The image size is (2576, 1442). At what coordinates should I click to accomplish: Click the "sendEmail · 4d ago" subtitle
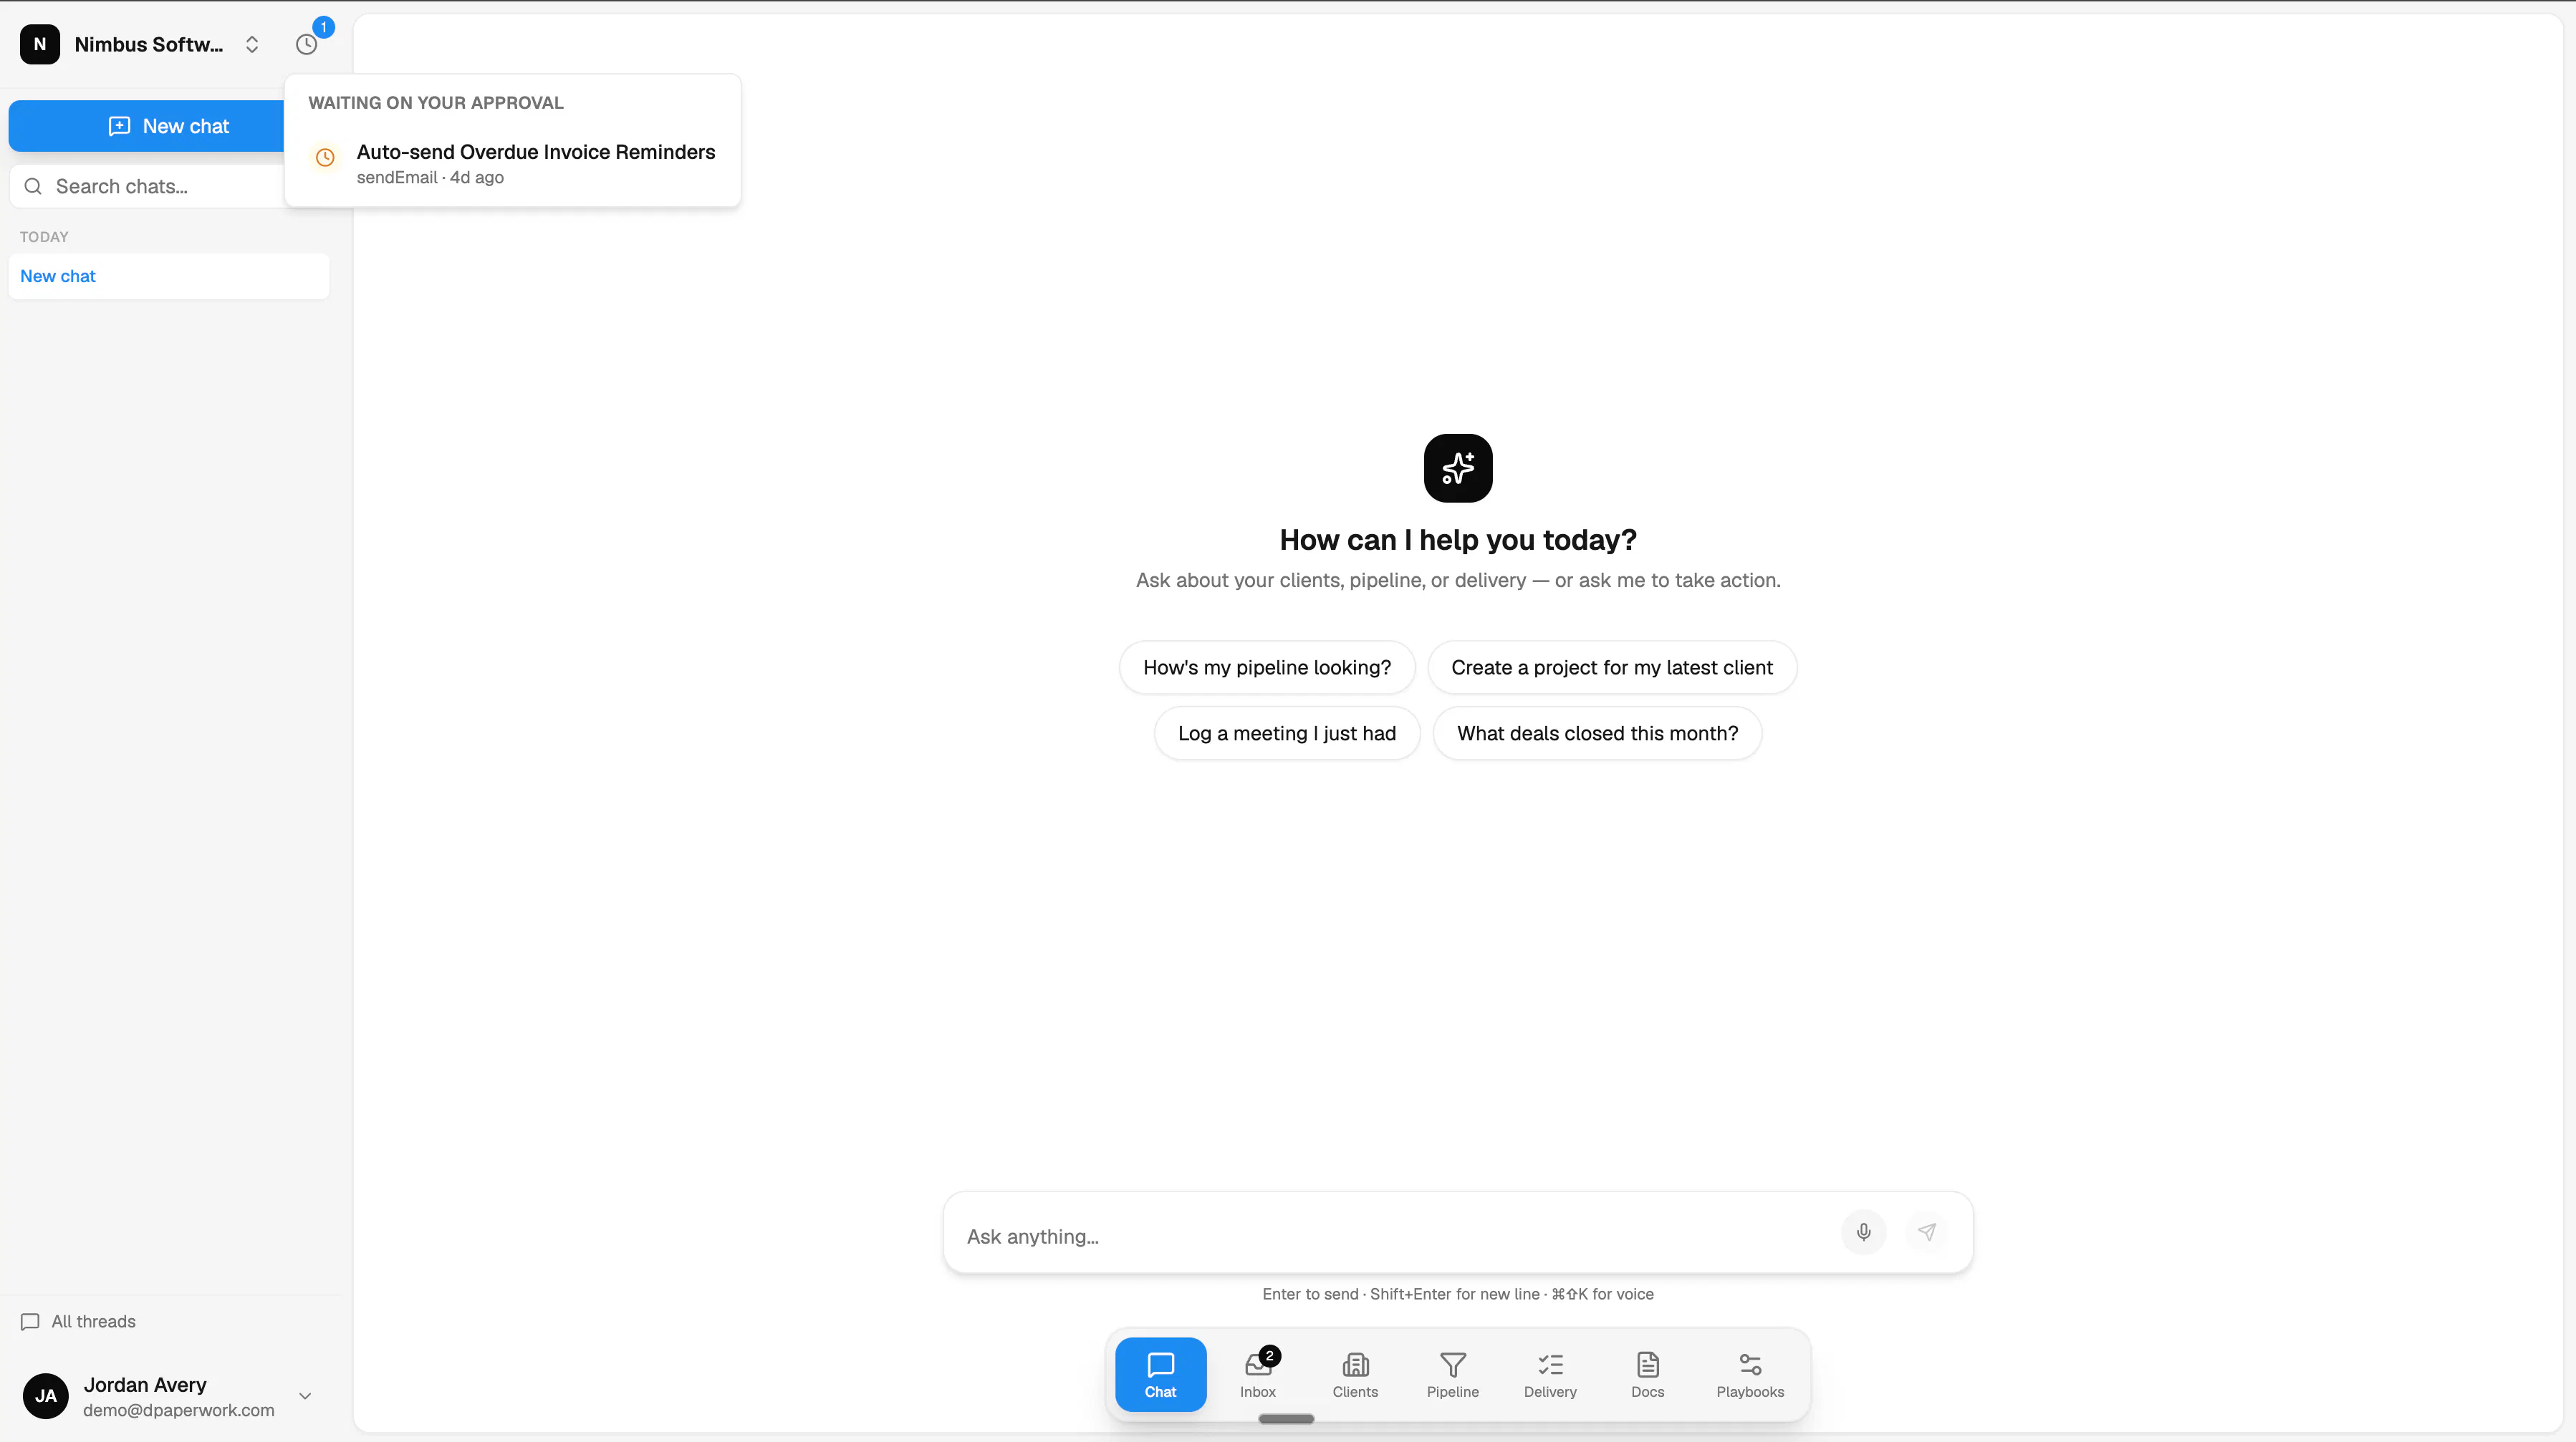click(x=430, y=178)
